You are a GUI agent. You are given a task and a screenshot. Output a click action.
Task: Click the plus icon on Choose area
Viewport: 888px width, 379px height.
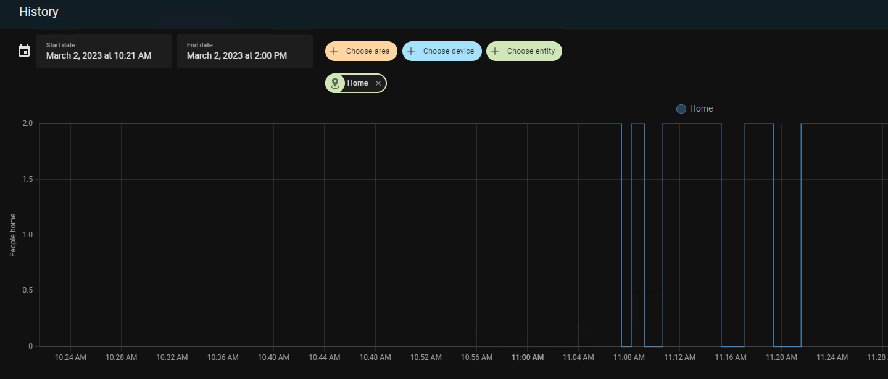pyautogui.click(x=334, y=51)
